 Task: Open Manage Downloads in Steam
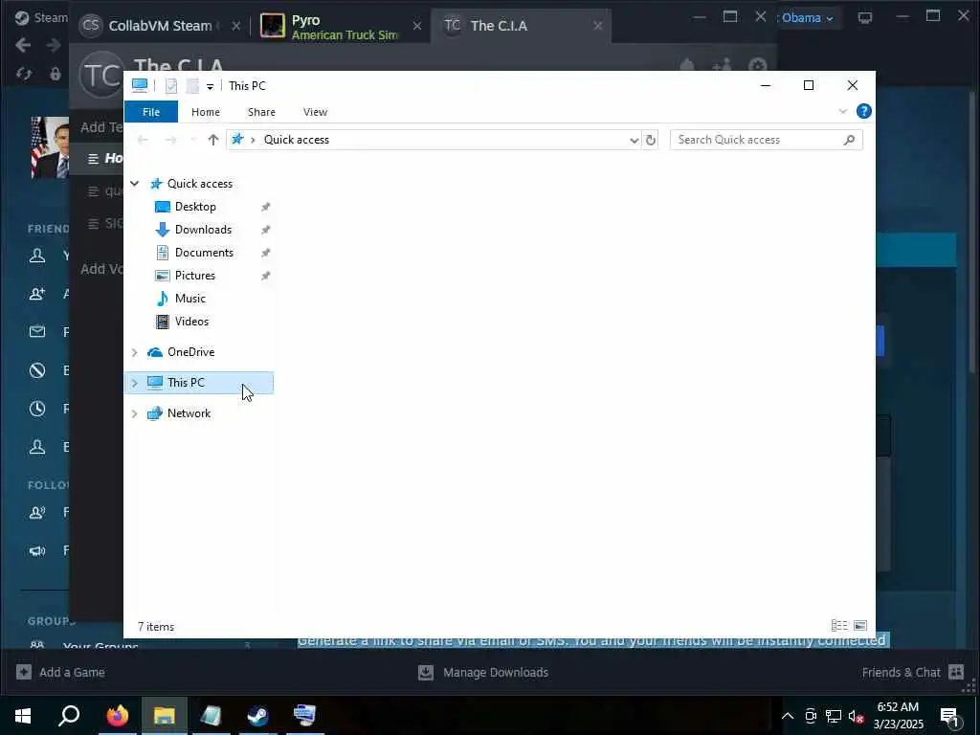tap(483, 673)
